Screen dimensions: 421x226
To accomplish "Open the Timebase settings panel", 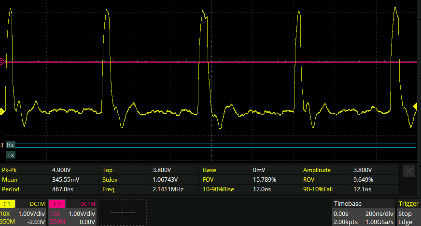I will click(x=348, y=204).
